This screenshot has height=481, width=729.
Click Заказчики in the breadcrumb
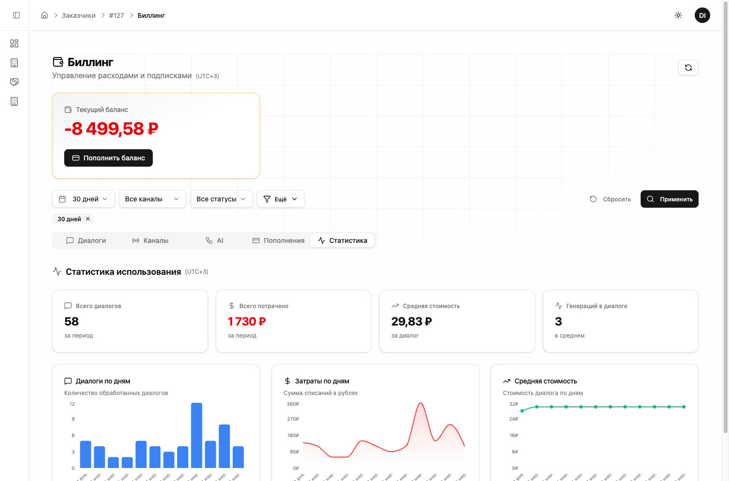[x=79, y=15]
